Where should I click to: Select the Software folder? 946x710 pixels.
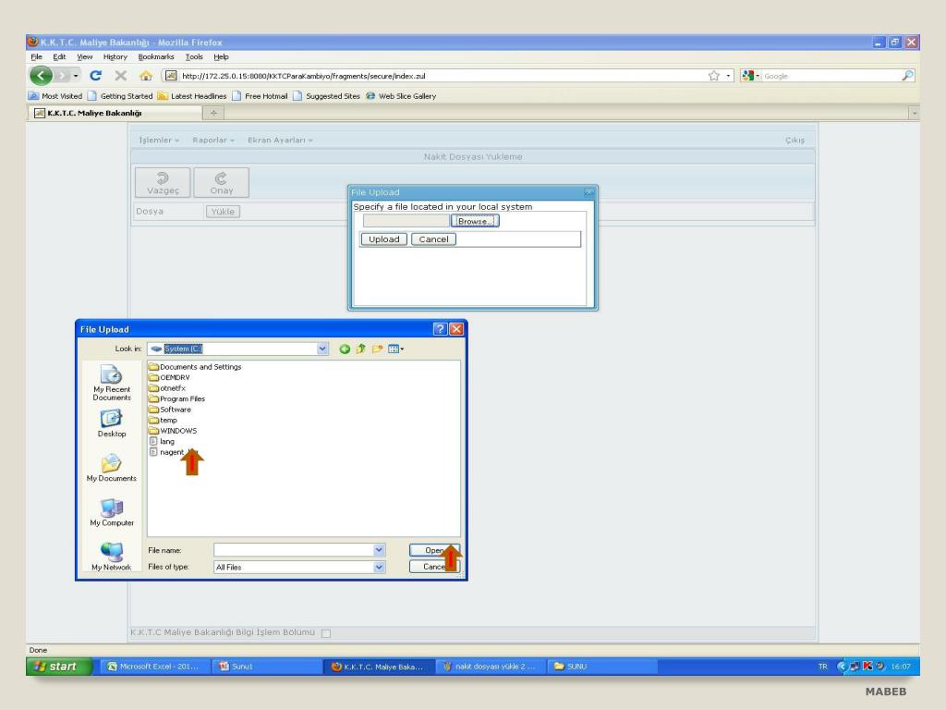click(x=170, y=410)
